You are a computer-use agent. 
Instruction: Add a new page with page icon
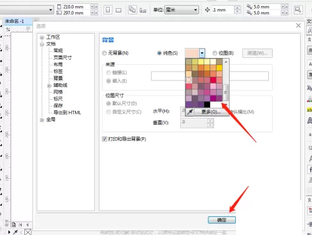14,224
